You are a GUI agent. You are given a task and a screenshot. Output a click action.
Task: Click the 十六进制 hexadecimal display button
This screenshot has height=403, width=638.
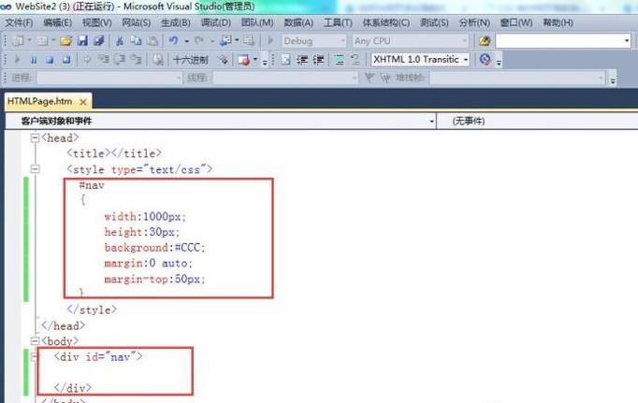coord(191,60)
